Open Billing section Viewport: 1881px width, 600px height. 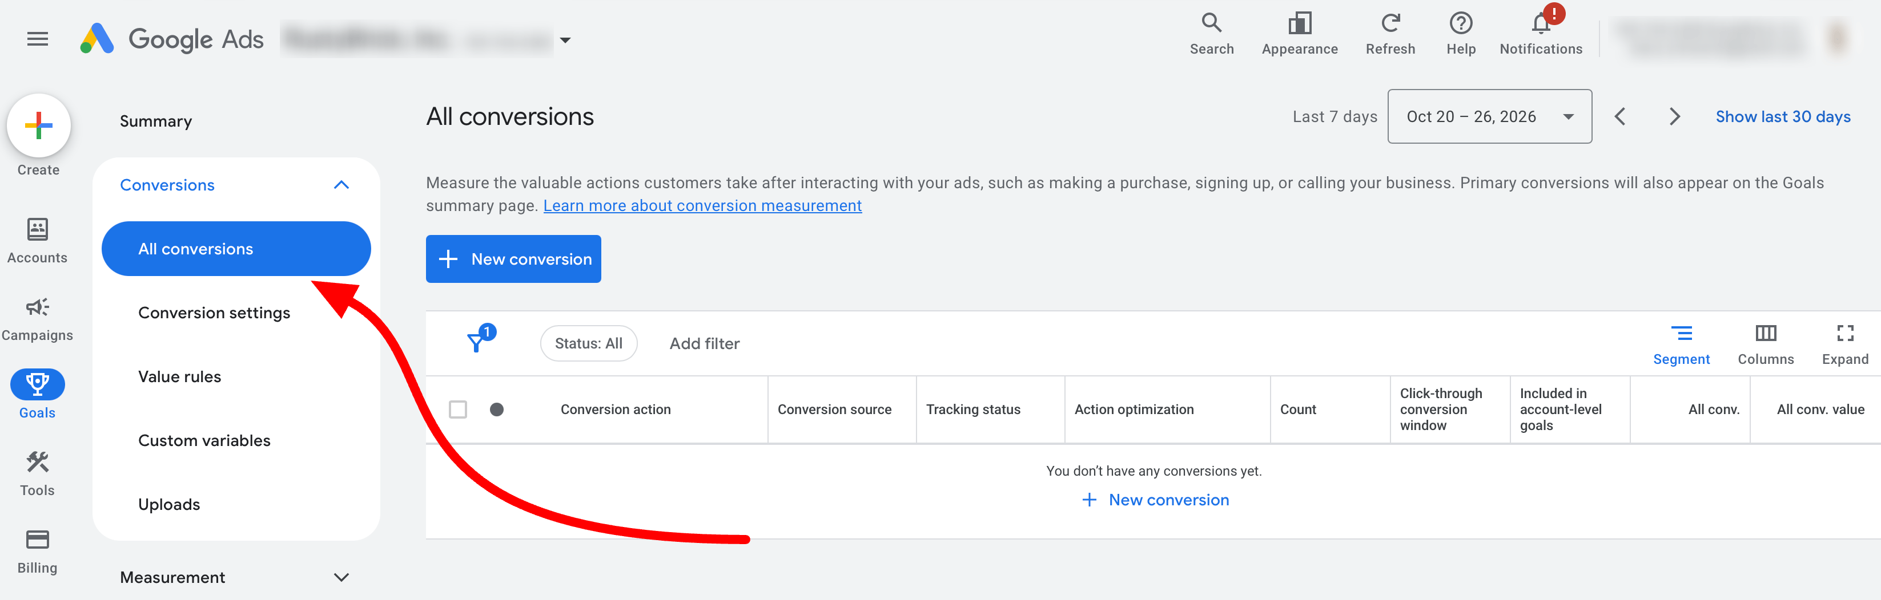pyautogui.click(x=37, y=552)
